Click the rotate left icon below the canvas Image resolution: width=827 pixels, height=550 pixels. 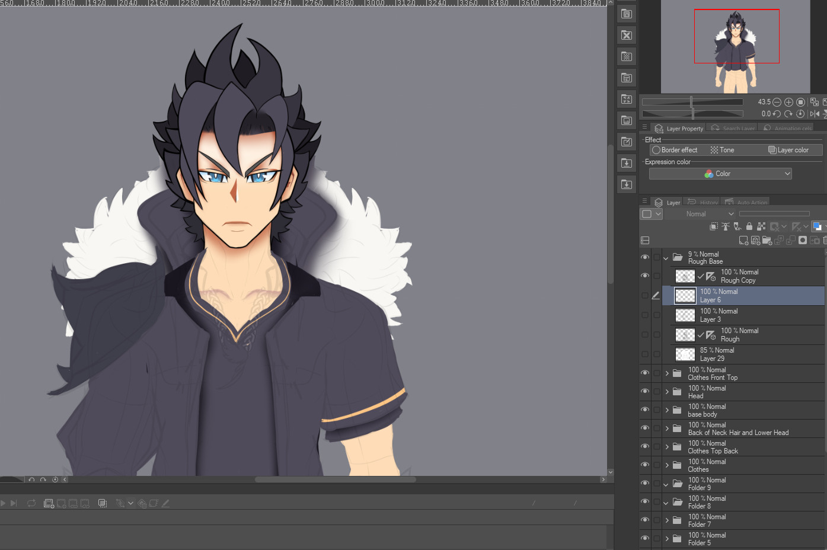pyautogui.click(x=31, y=479)
